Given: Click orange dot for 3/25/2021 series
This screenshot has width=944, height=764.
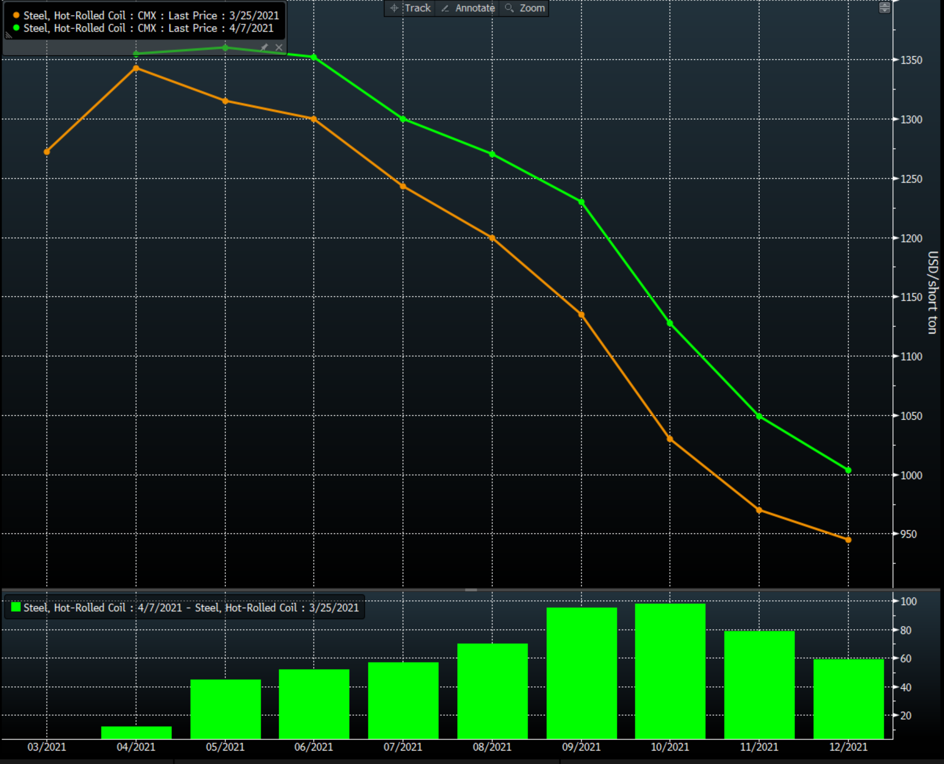Looking at the screenshot, I should pos(16,16).
